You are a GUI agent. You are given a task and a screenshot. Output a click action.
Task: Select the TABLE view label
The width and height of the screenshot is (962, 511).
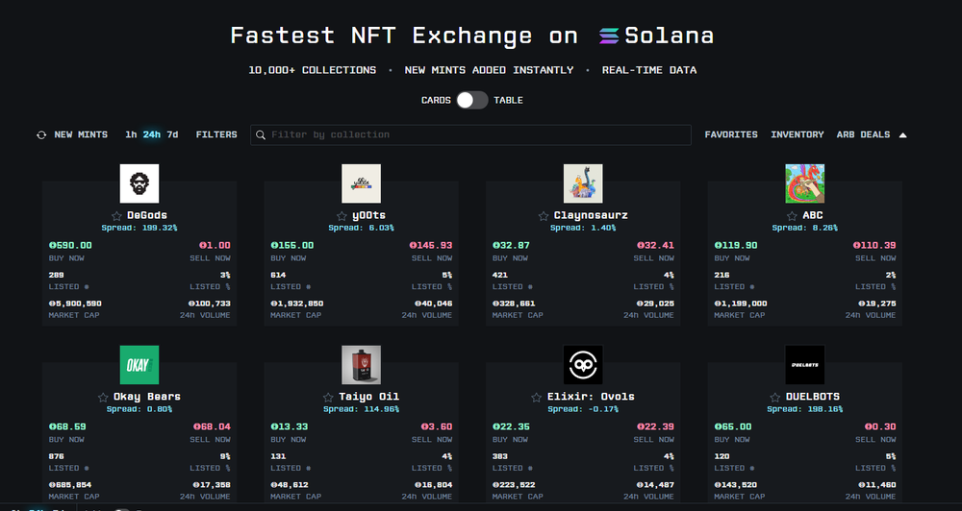[509, 100]
